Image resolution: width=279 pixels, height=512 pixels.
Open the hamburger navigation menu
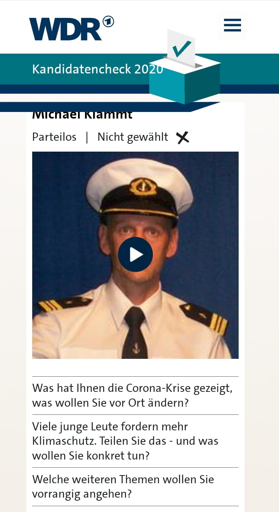click(232, 25)
